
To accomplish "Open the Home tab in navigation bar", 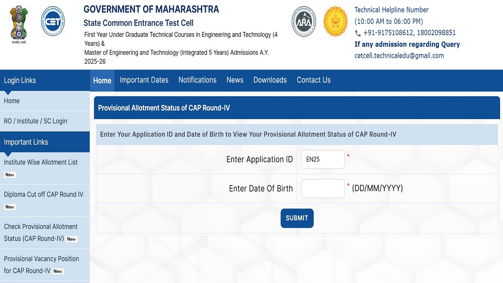I will [102, 80].
